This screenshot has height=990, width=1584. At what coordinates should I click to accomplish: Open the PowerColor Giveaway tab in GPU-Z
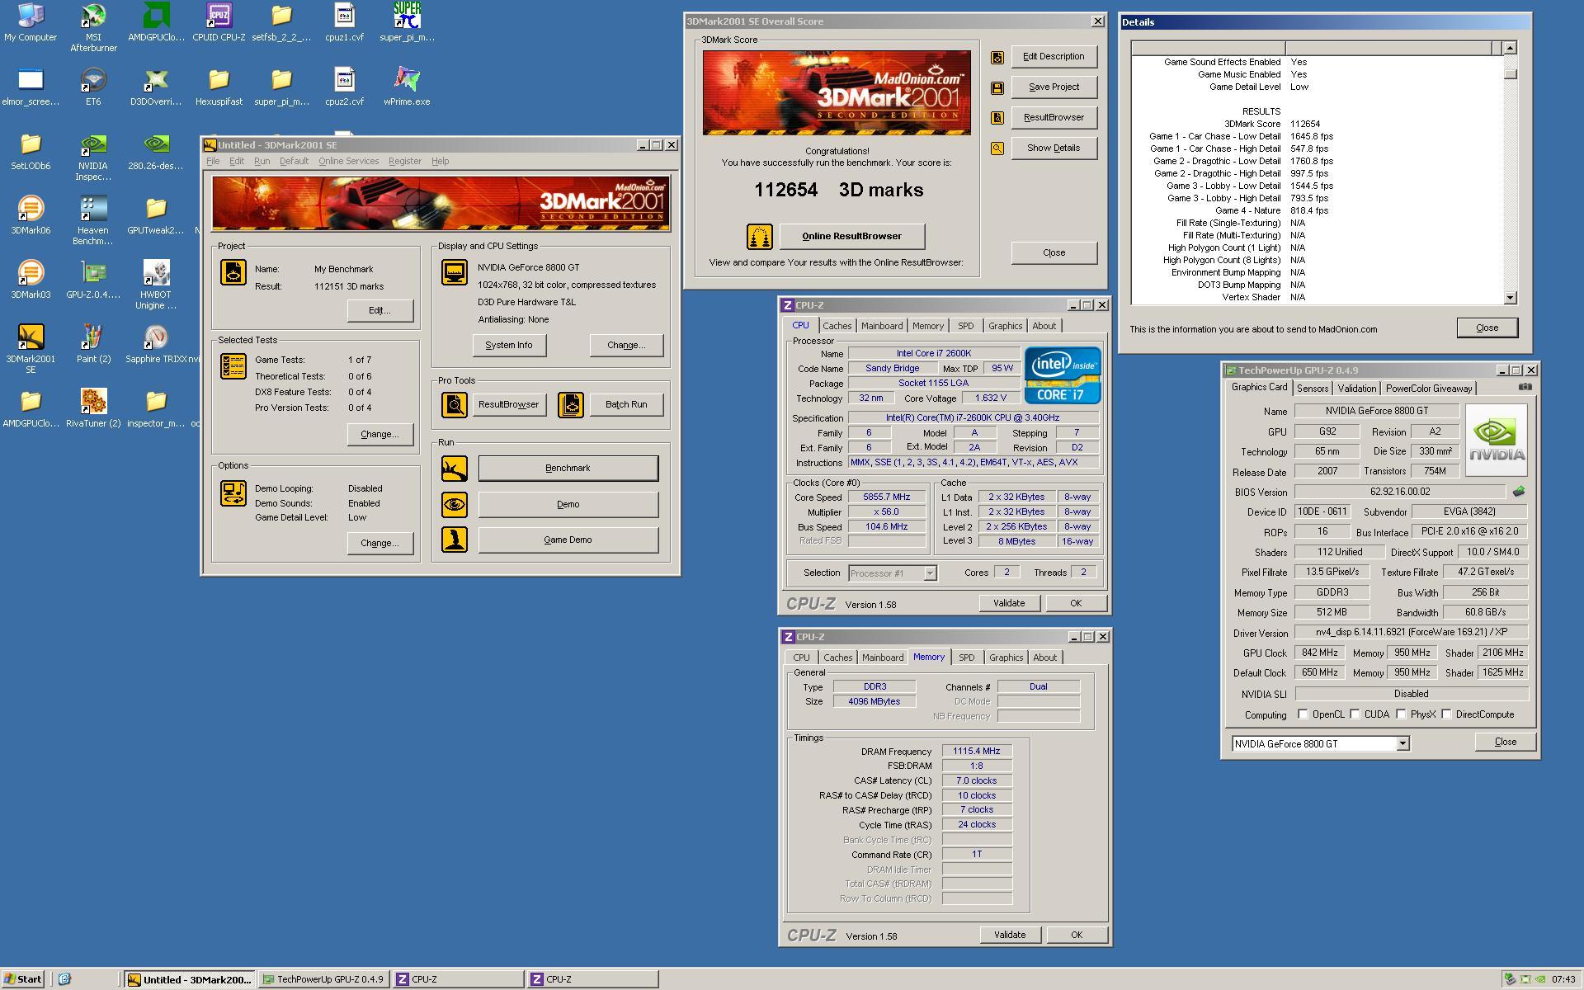coord(1428,389)
